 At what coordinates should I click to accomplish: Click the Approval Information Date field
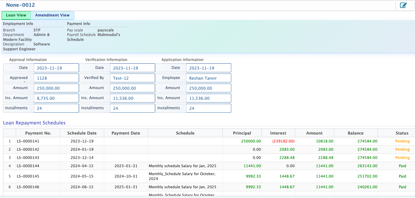coord(56,68)
